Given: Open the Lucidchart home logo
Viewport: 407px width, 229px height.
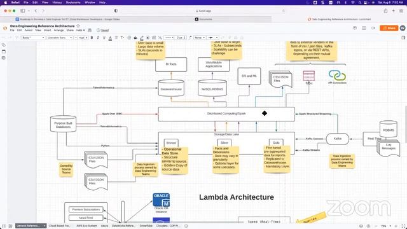Looking at the screenshot, I should (x=5, y=28).
